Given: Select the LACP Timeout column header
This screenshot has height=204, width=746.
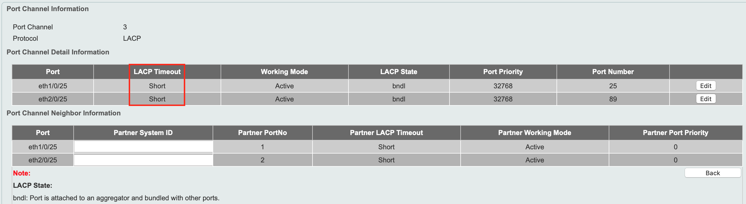Looking at the screenshot, I should pos(157,72).
